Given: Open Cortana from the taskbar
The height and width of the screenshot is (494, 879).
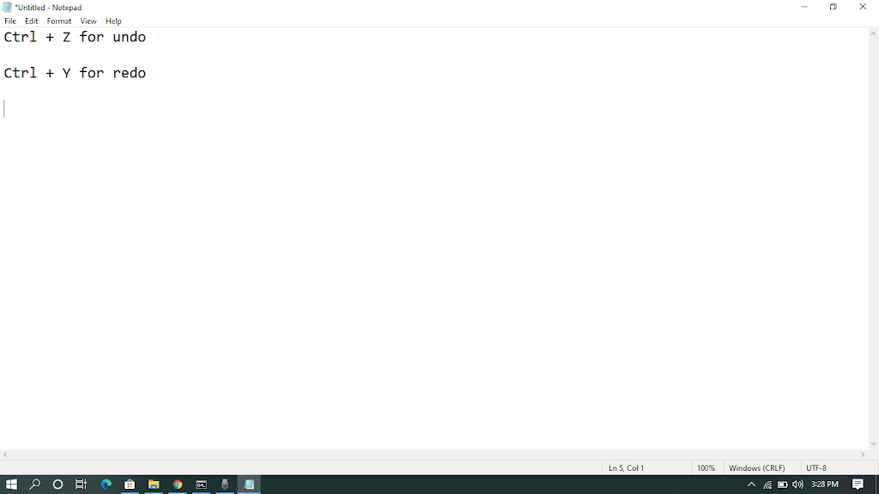Looking at the screenshot, I should click(58, 485).
